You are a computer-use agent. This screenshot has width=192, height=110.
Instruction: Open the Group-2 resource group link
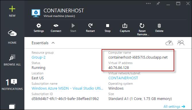(38, 57)
